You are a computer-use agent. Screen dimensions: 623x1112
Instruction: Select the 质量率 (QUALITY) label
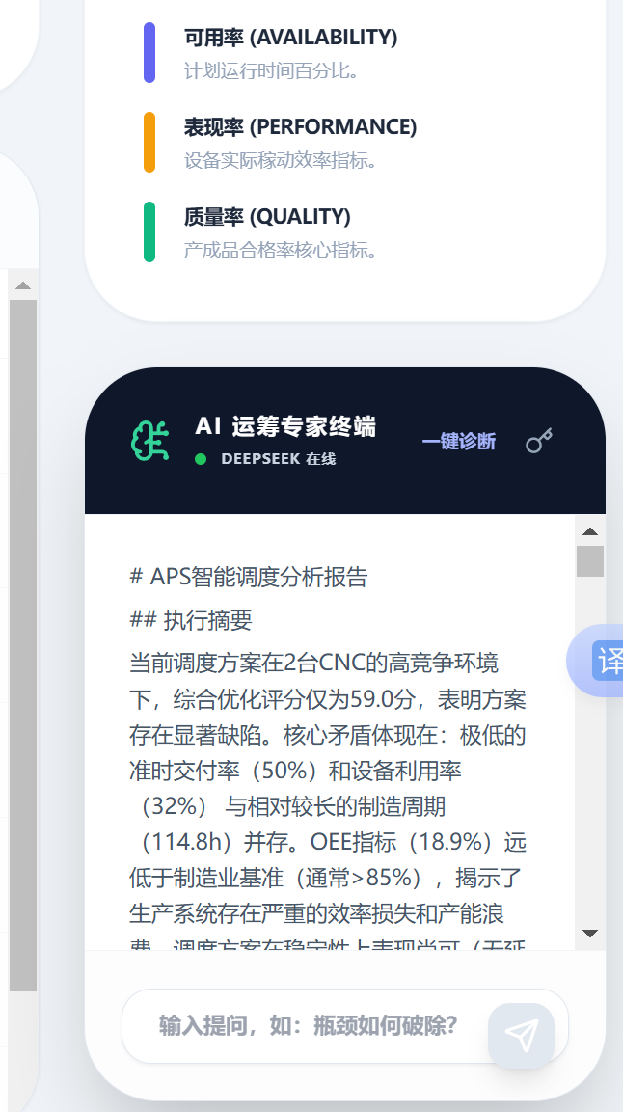point(267,216)
